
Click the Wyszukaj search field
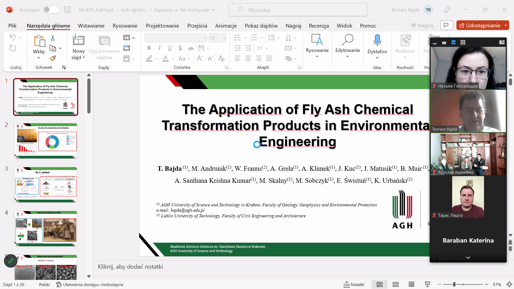[x=298, y=10]
